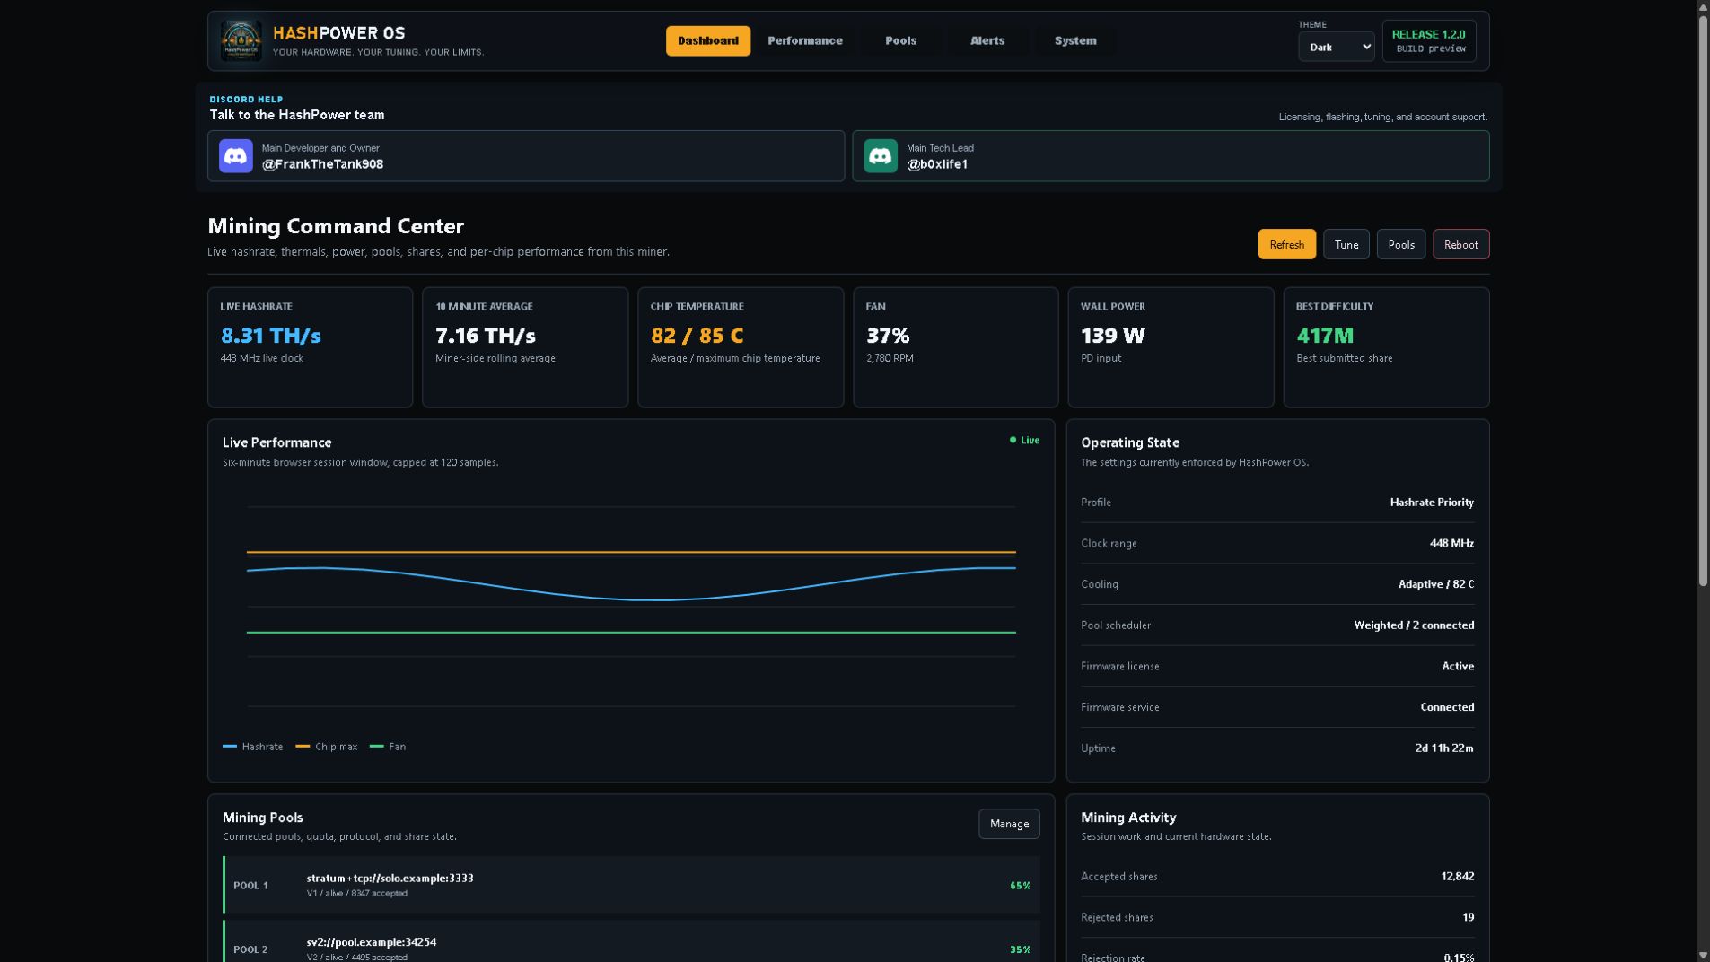The width and height of the screenshot is (1710, 962).
Task: Click Pools button beside Tune
Action: pyautogui.click(x=1400, y=244)
